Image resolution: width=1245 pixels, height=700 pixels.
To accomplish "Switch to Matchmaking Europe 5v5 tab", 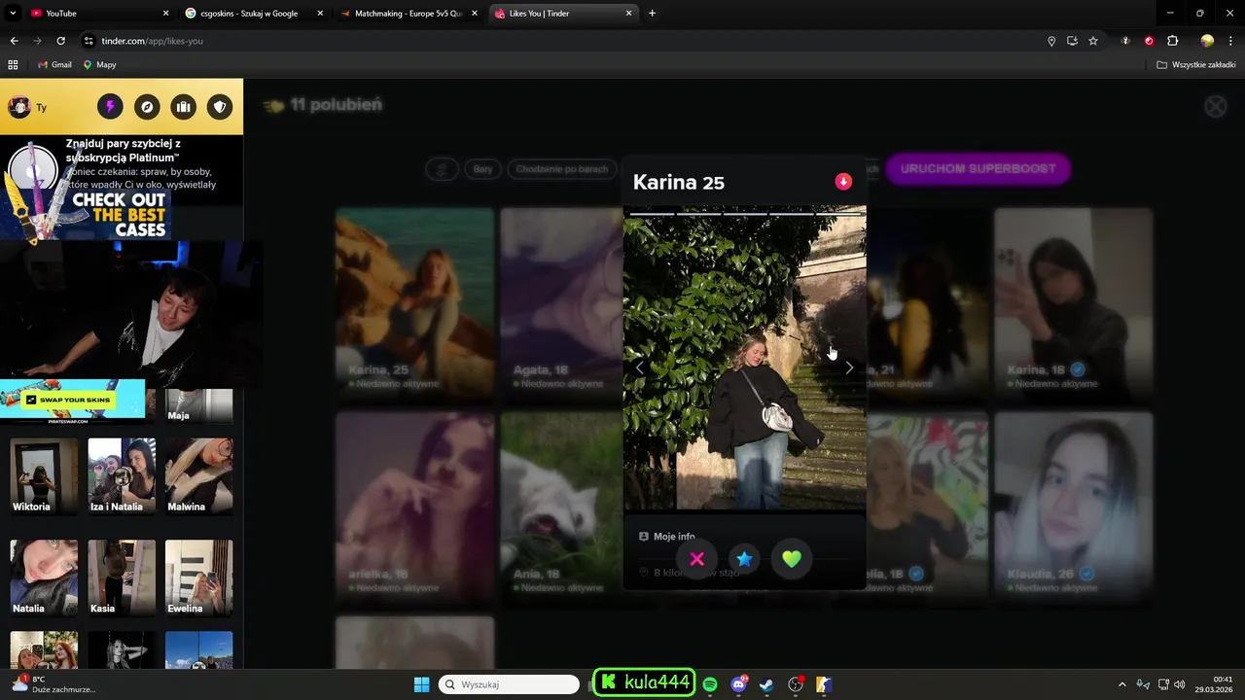I will tap(409, 14).
